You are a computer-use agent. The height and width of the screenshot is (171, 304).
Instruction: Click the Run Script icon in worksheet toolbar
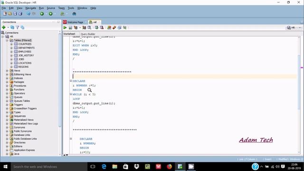pos(70,28)
